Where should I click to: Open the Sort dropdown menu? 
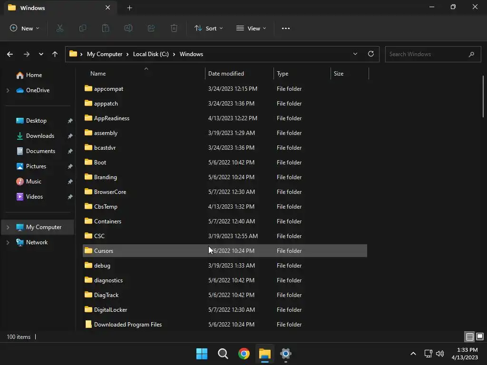[x=209, y=28]
